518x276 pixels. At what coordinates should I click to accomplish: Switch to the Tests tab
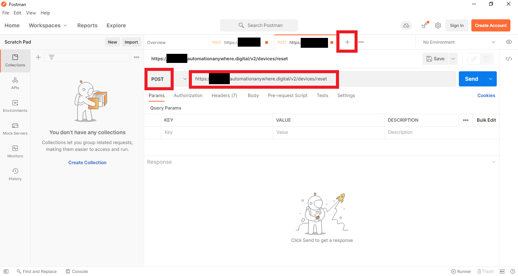pyautogui.click(x=322, y=96)
